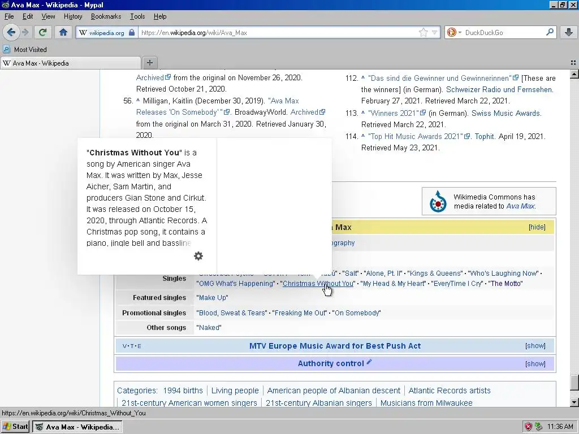The width and height of the screenshot is (579, 434).
Task: Open American people of Albanian descent category
Action: point(334,390)
